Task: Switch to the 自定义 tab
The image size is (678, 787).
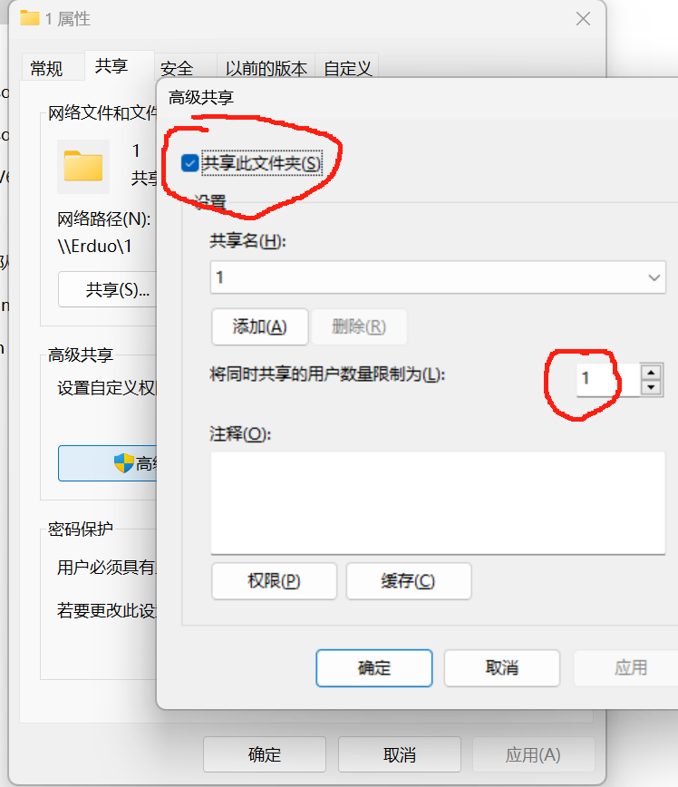Action: pos(348,68)
